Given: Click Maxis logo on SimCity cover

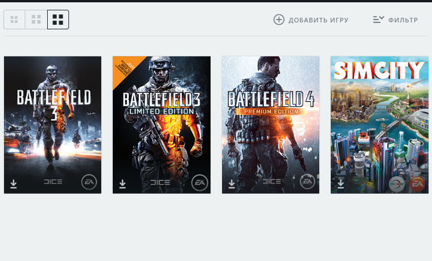Looking at the screenshot, I should click(x=397, y=183).
